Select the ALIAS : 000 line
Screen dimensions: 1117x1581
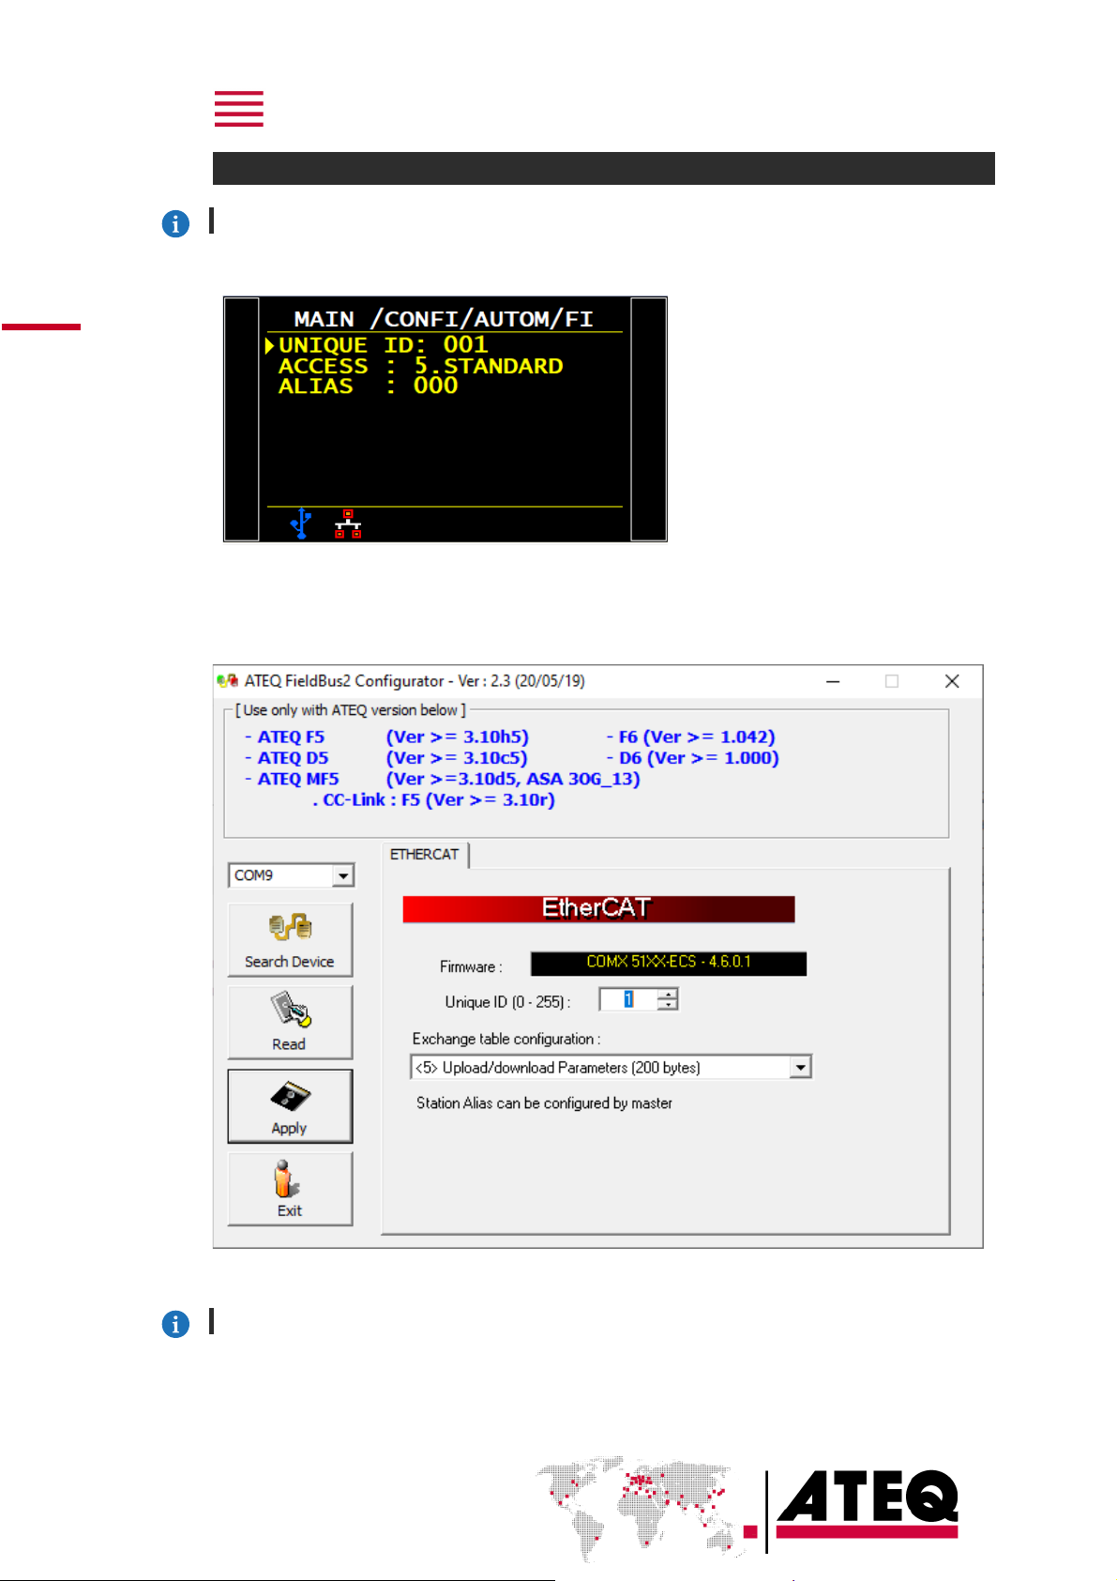(369, 386)
